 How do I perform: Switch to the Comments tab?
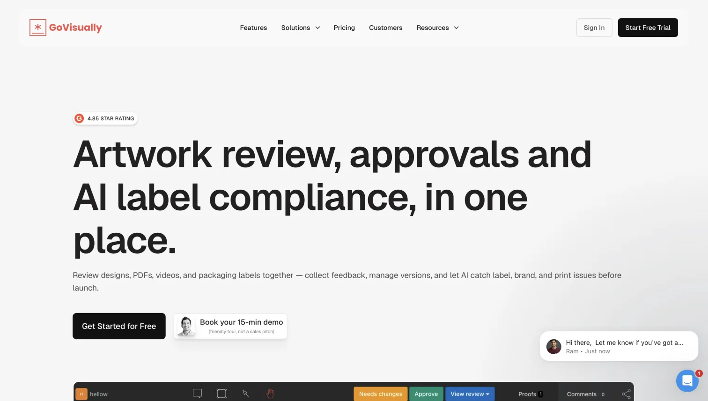pyautogui.click(x=586, y=394)
